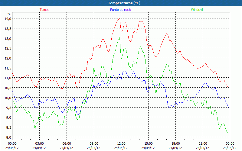
Task: Click the 18:00 time axis label
Action: [175, 144]
